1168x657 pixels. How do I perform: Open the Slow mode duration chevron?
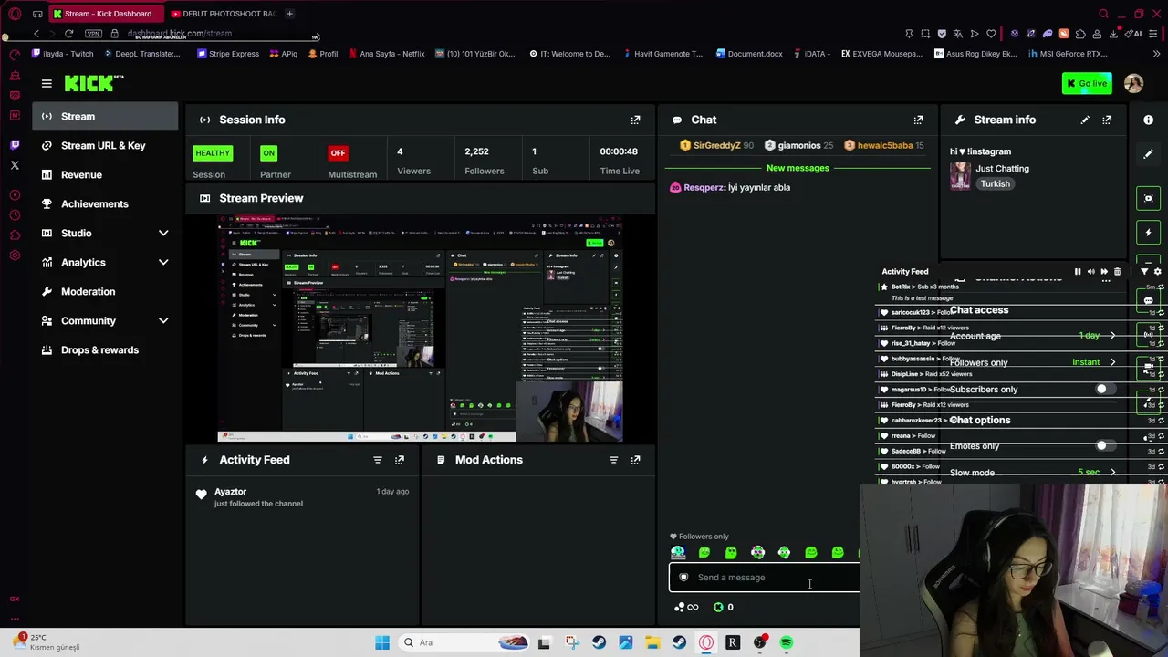pyautogui.click(x=1112, y=473)
